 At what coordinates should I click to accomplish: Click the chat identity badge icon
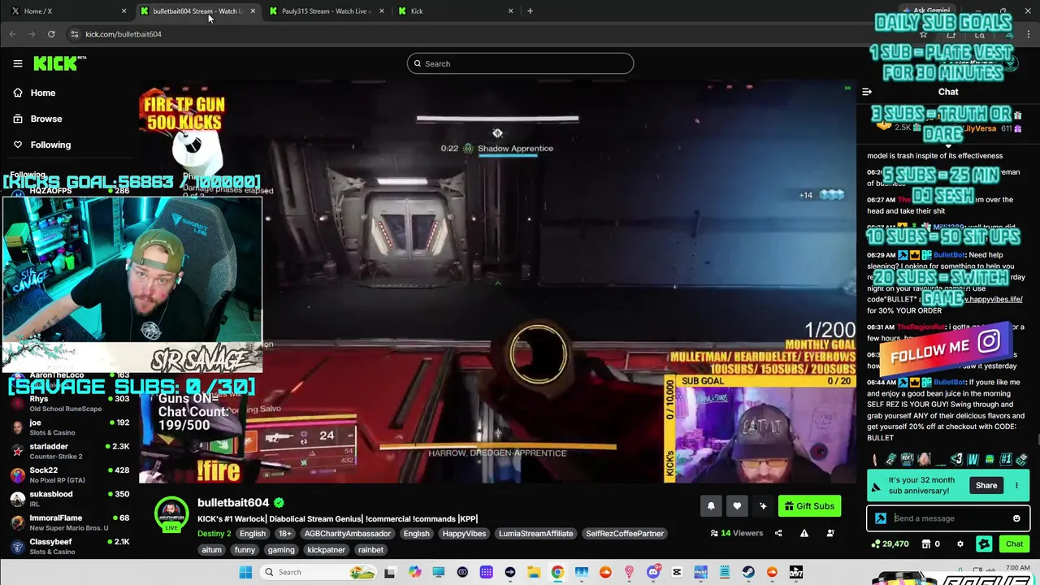tap(881, 518)
